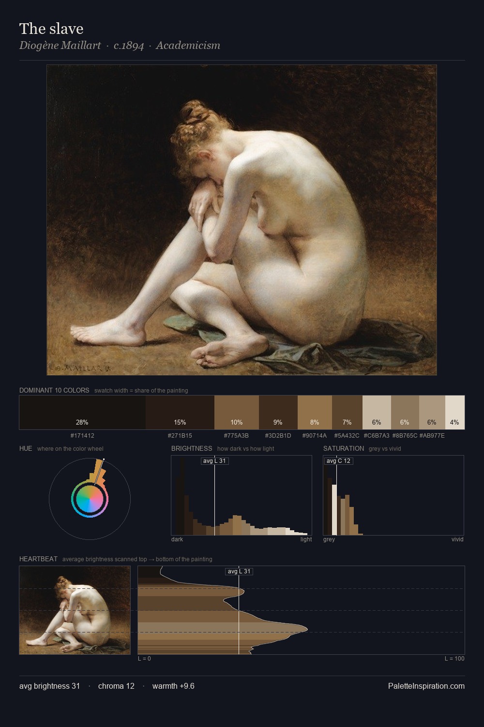
Task: Click the 'L = 0' axis label
Action: pos(144,659)
